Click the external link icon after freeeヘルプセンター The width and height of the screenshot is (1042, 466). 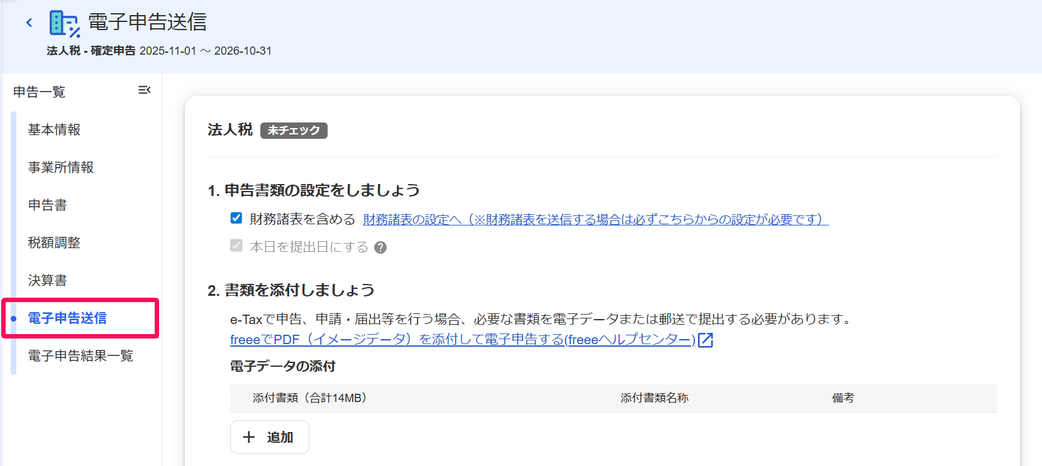click(x=706, y=340)
